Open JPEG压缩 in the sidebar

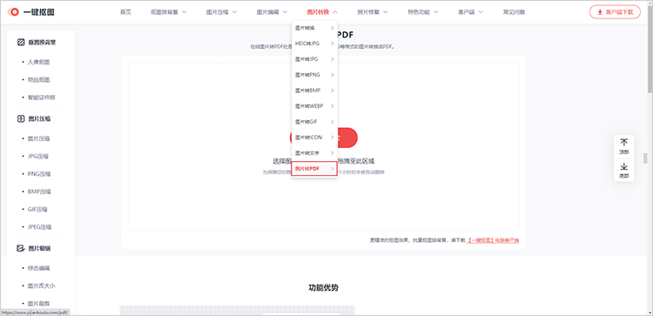coord(39,227)
